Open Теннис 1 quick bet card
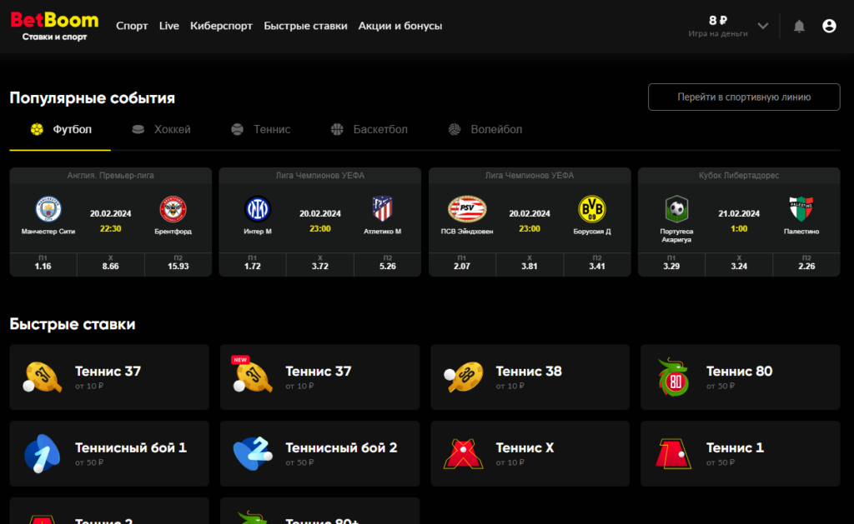 741,454
